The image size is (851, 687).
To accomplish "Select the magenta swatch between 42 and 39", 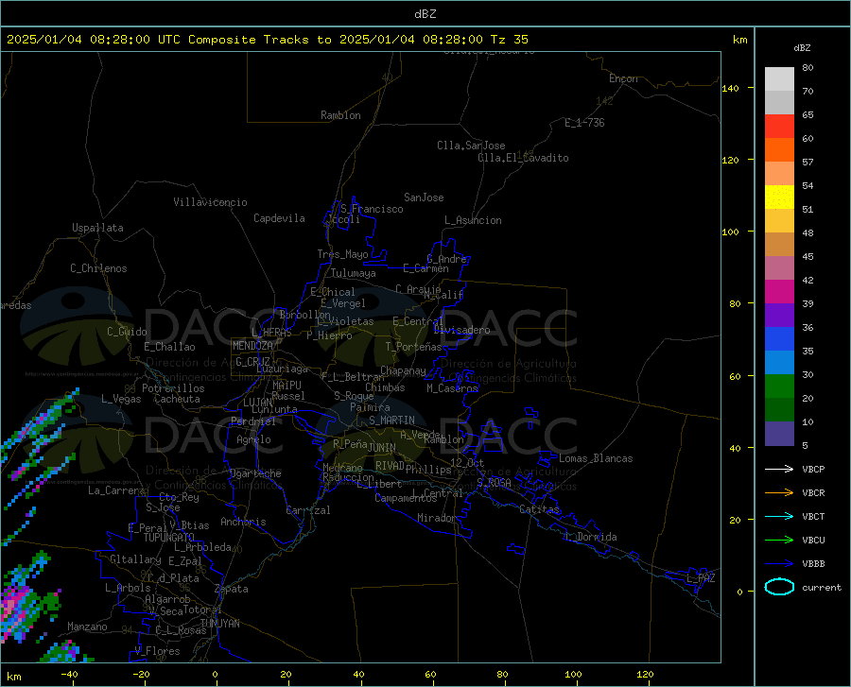I will click(x=779, y=292).
